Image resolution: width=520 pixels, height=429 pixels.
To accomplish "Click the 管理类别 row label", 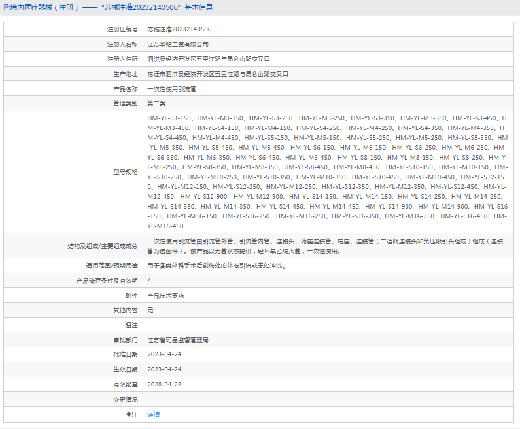I will point(126,103).
